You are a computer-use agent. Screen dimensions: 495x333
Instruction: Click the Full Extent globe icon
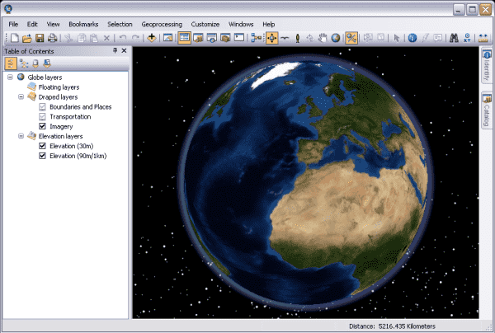(336, 38)
